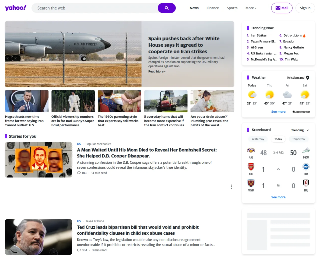Click the comment bubble on the D.B. Cooper story
The height and width of the screenshot is (256, 320).
(78, 173)
